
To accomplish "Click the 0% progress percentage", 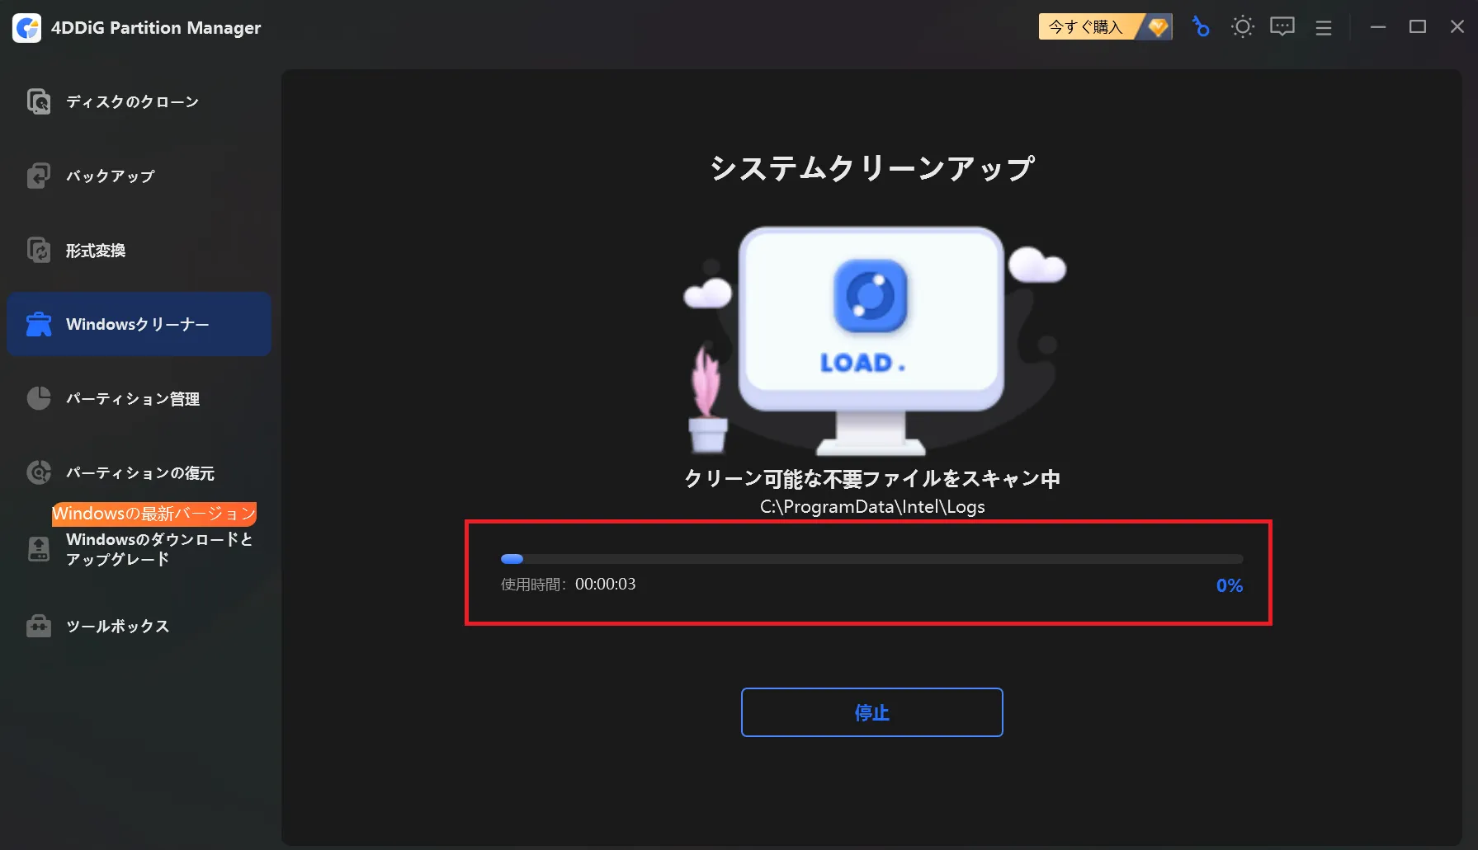I will pyautogui.click(x=1230, y=585).
